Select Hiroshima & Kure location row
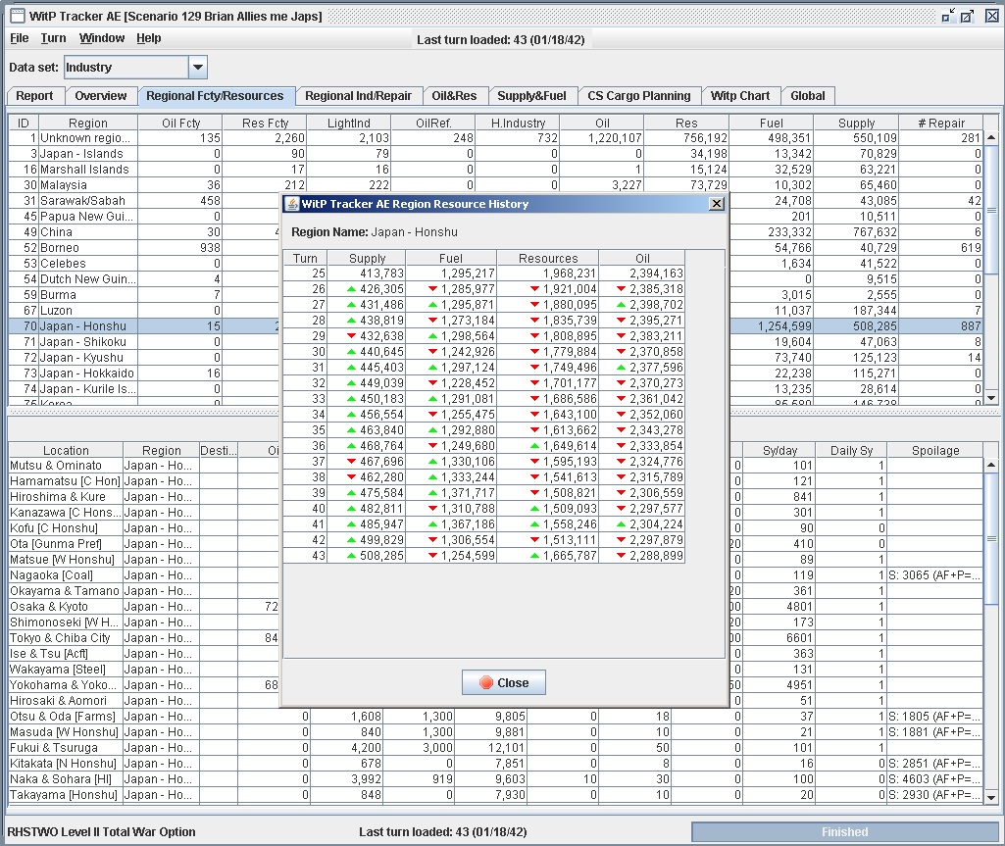The height and width of the screenshot is (846, 1005). [x=143, y=497]
